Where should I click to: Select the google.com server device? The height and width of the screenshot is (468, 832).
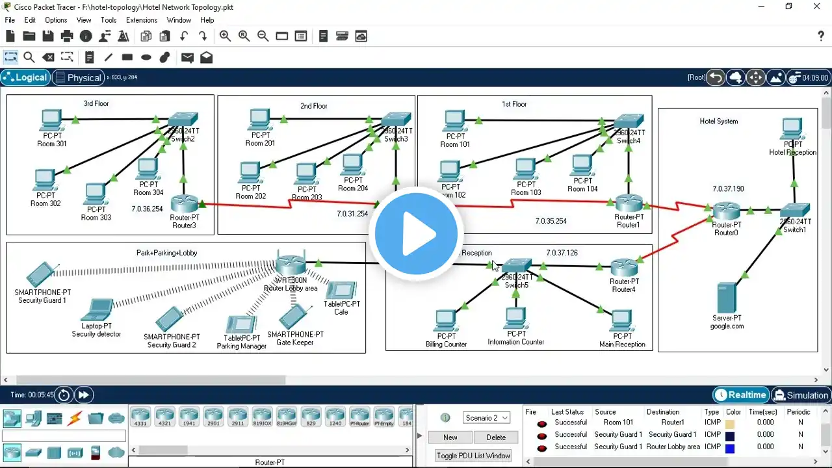tap(727, 298)
